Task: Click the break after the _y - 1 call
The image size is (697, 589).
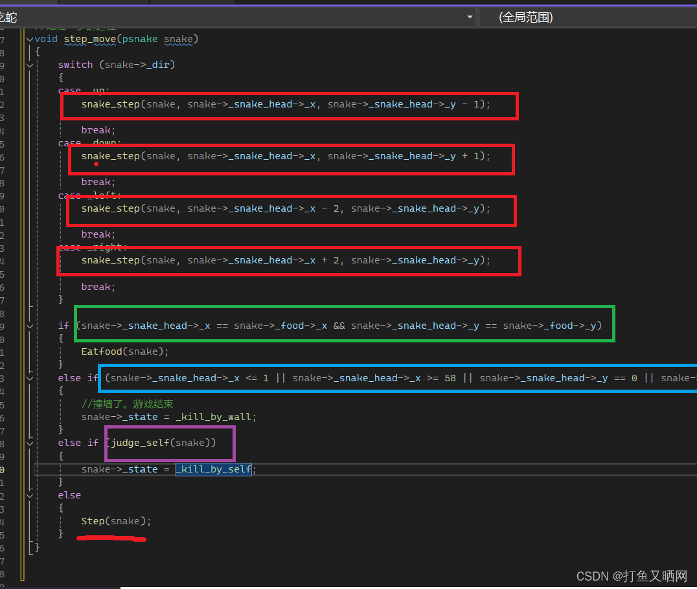Action: pyautogui.click(x=98, y=131)
